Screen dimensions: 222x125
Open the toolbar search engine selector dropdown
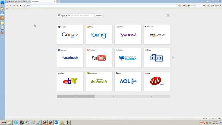click(x=188, y=6)
